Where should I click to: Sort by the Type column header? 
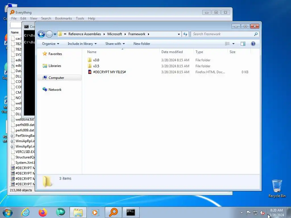pyautogui.click(x=211, y=52)
